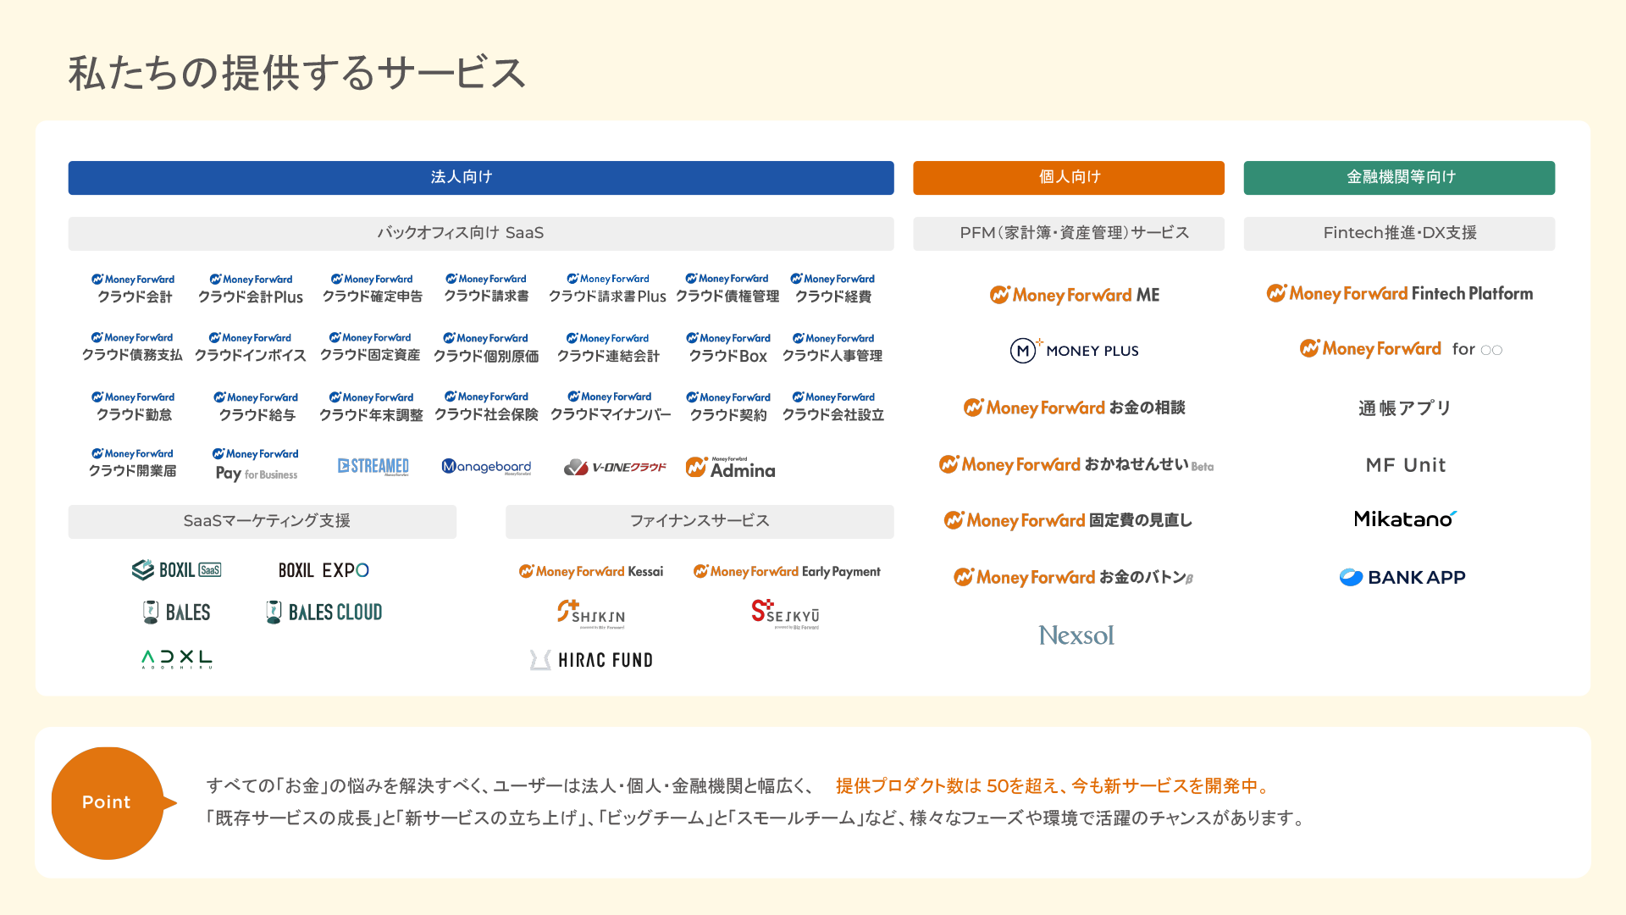The height and width of the screenshot is (915, 1626).
Task: Click the SHIKIN logo
Action: coord(591,614)
